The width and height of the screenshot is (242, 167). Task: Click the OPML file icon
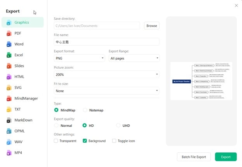(x=9, y=131)
